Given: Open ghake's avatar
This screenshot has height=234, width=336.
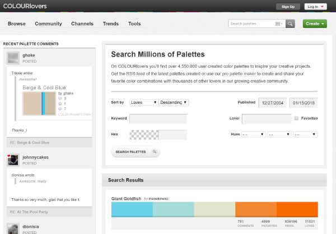Looking at the screenshot, I should (13, 58).
